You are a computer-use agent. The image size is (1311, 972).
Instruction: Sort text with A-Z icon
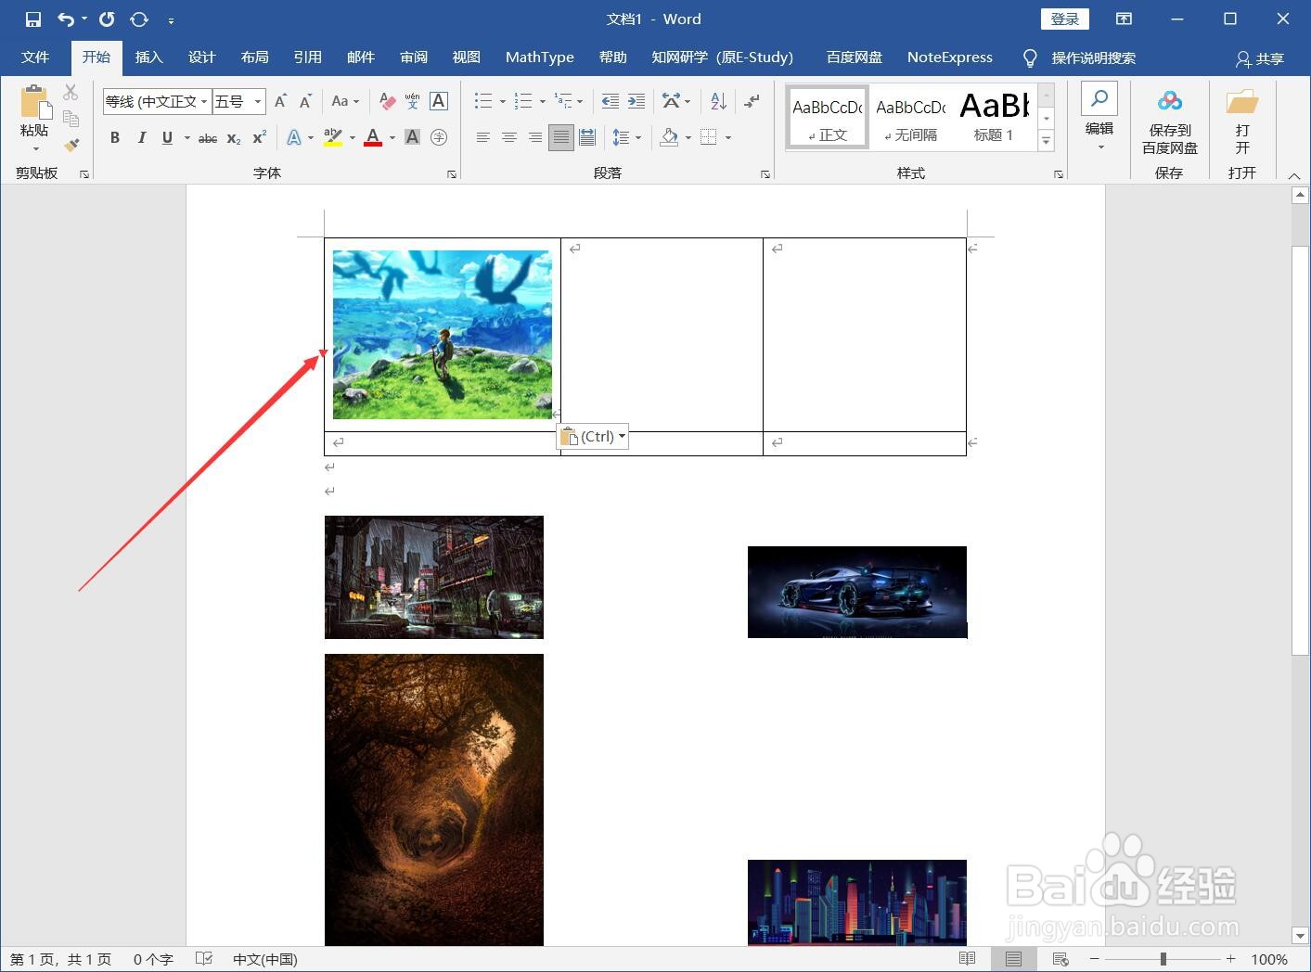pyautogui.click(x=718, y=101)
